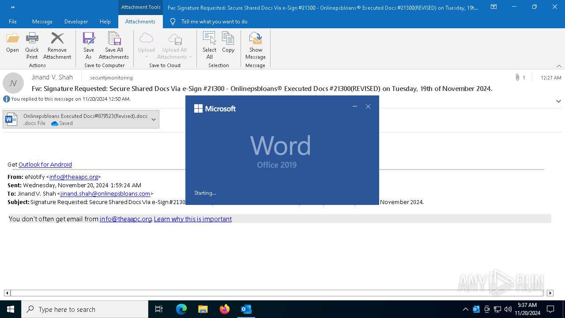Click the 'You replied to this message' notice
Viewport: 565px width, 318px height.
pyautogui.click(x=71, y=99)
